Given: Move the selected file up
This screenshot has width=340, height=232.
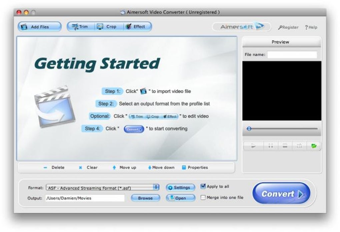Looking at the screenshot, I should (x=124, y=168).
